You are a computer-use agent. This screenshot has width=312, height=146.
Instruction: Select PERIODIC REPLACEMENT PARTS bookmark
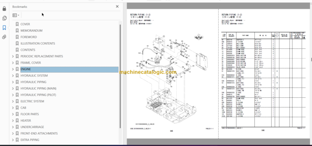coord(42,56)
